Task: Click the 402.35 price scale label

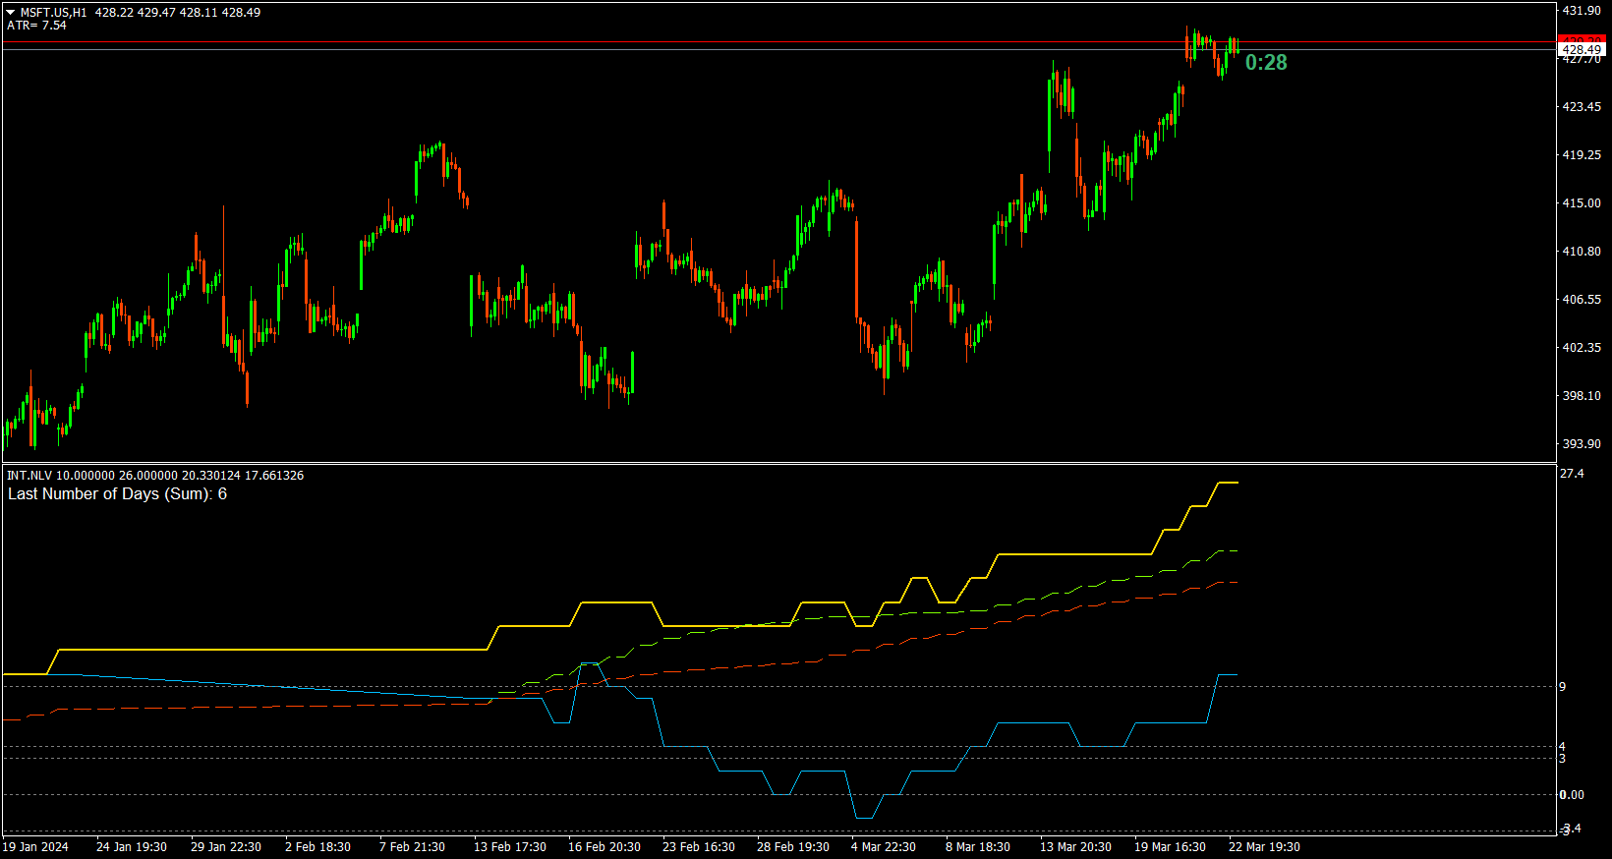Action: pyautogui.click(x=1582, y=348)
